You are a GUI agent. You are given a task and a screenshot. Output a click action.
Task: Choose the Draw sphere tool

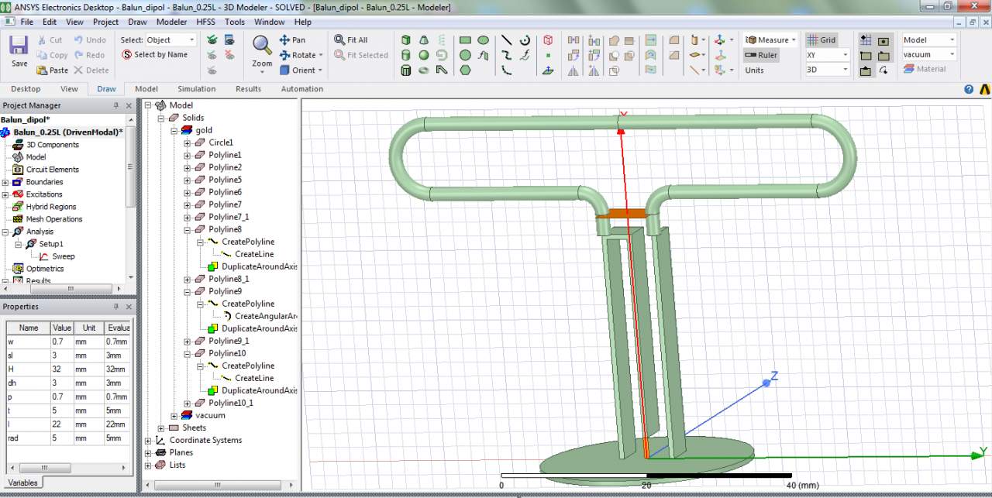(424, 55)
